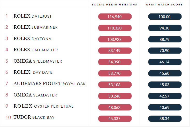Click the 88.79 wrist watch score badge

(165, 39)
